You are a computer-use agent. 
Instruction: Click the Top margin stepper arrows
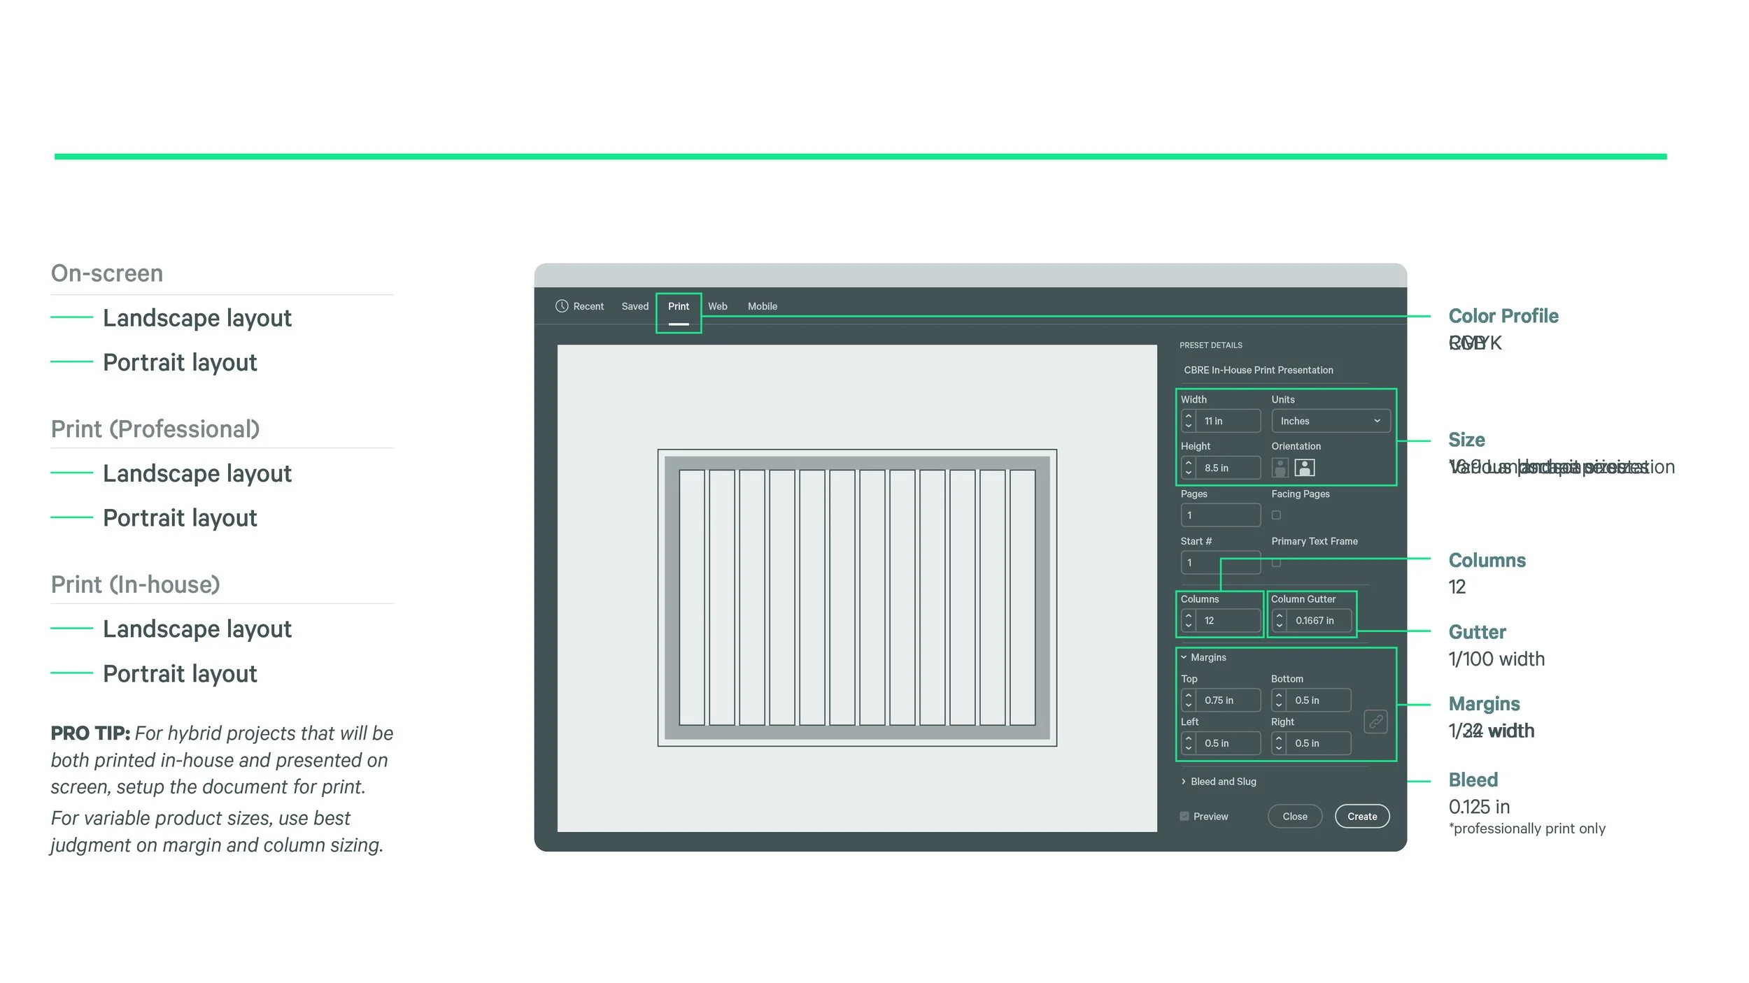[1188, 700]
